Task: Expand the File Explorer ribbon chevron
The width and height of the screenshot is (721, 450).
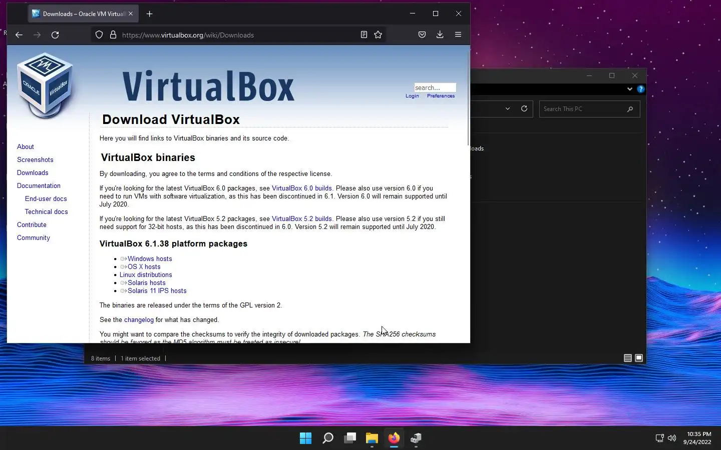Action: click(629, 89)
